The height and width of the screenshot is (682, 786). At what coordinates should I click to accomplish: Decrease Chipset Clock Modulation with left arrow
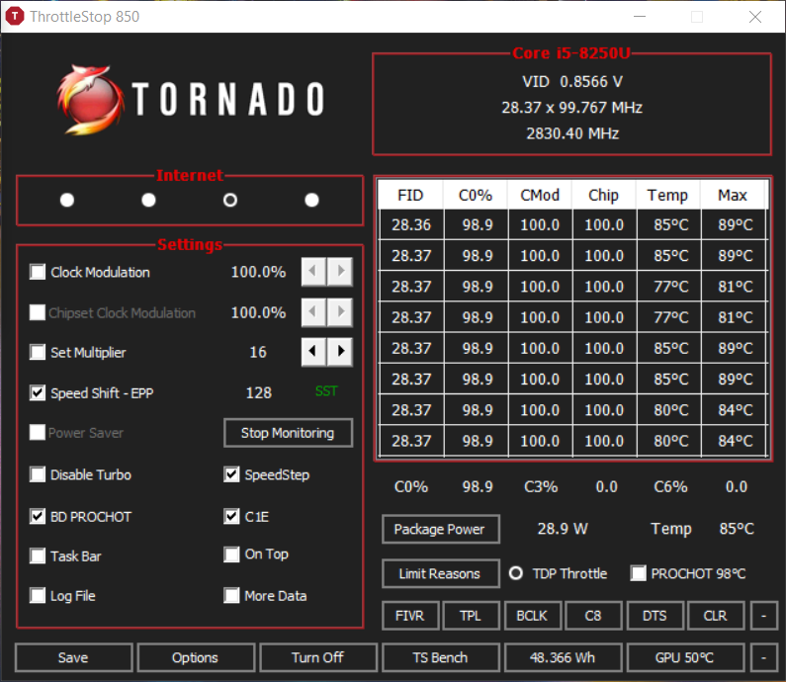313,312
